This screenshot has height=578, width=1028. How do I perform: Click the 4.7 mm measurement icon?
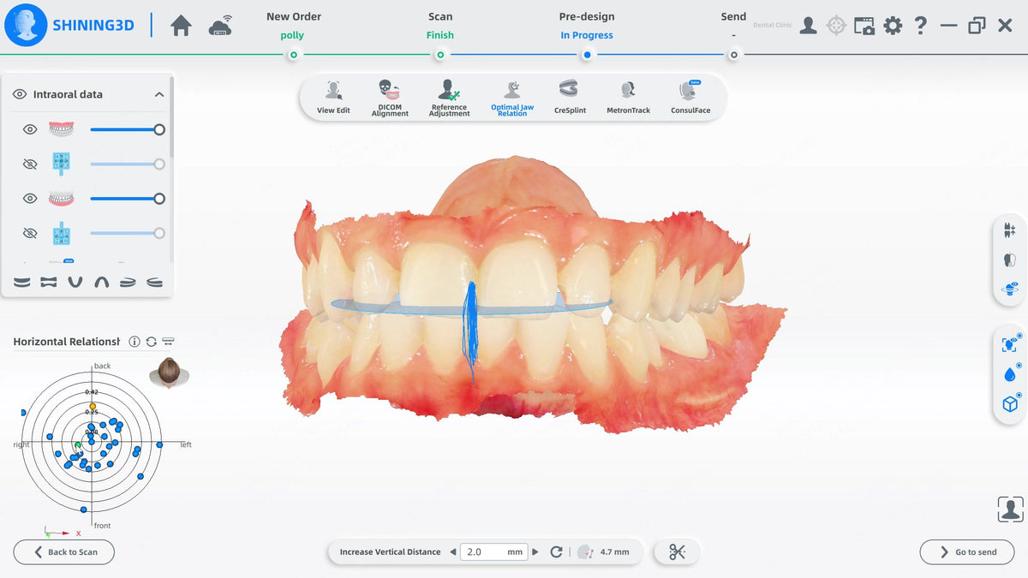tap(585, 552)
